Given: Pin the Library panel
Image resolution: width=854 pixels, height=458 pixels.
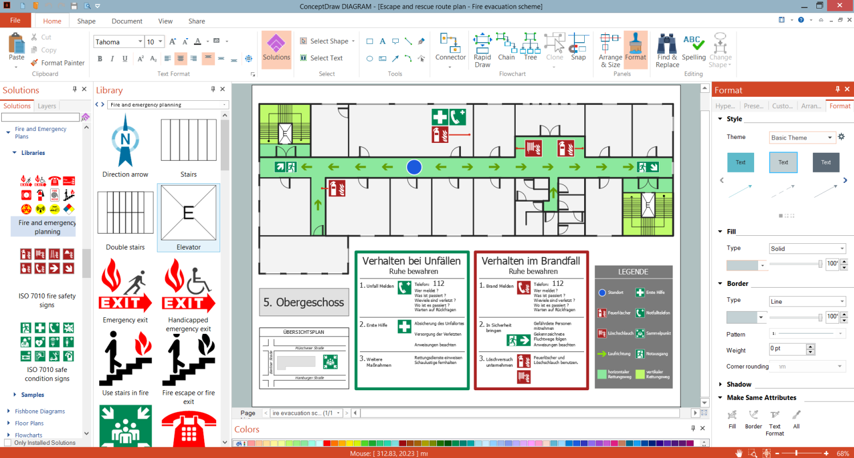Looking at the screenshot, I should point(213,89).
